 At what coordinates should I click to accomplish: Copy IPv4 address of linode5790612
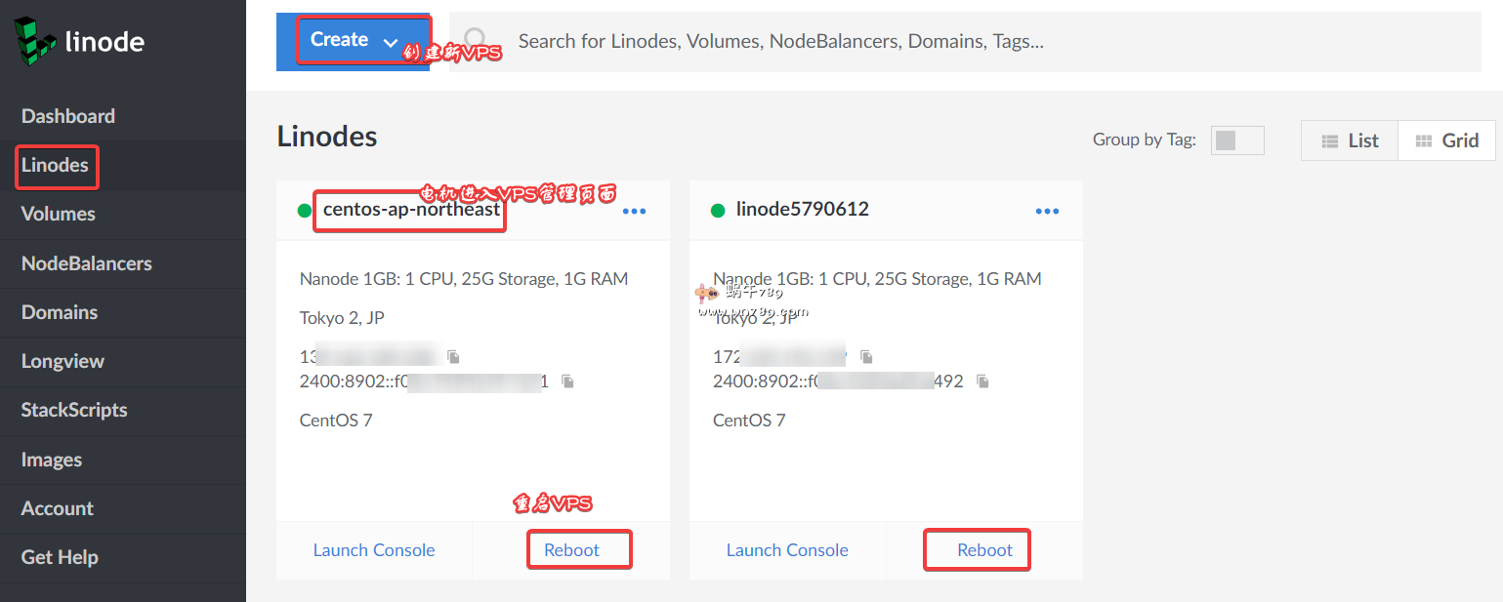tap(866, 357)
